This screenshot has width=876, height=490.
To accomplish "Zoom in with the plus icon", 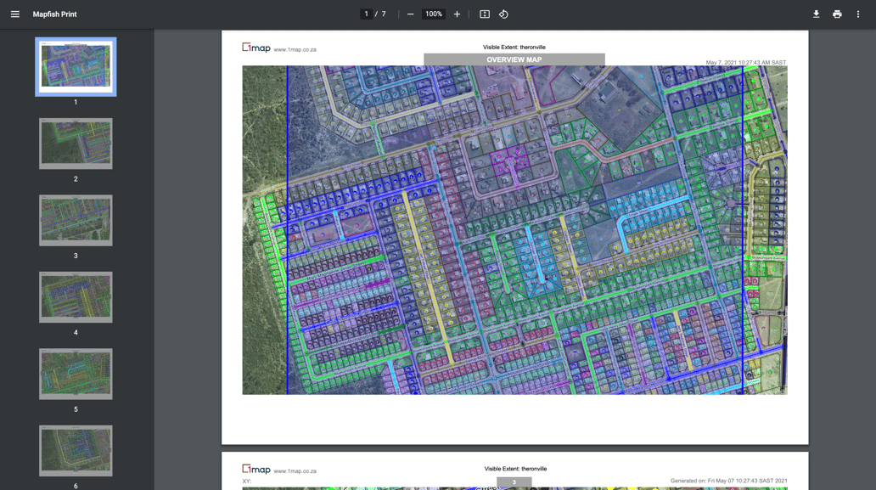I will [x=457, y=14].
